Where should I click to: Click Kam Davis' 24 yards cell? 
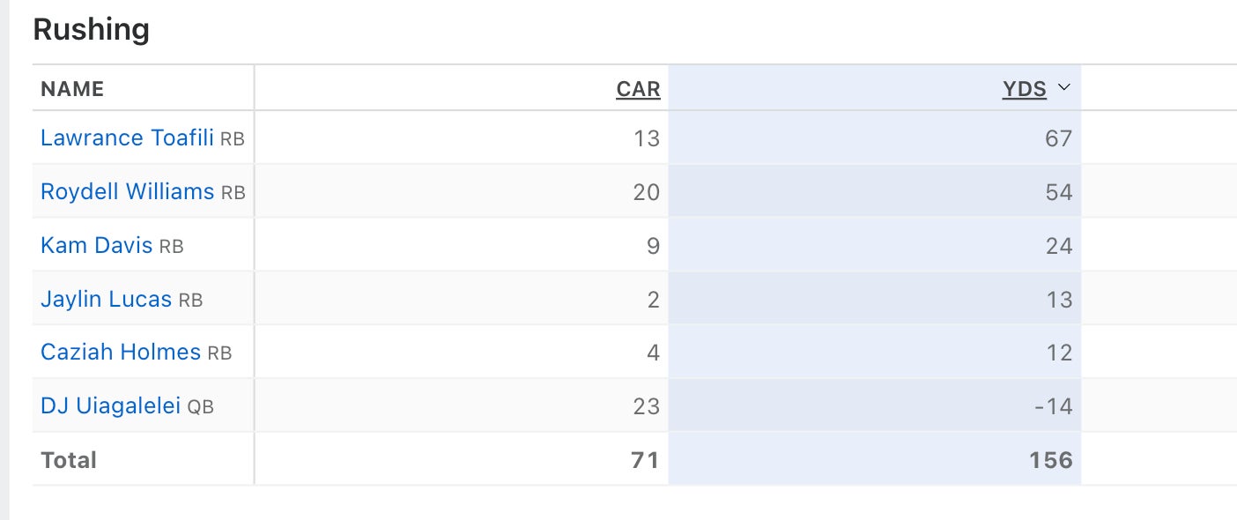(x=1058, y=246)
